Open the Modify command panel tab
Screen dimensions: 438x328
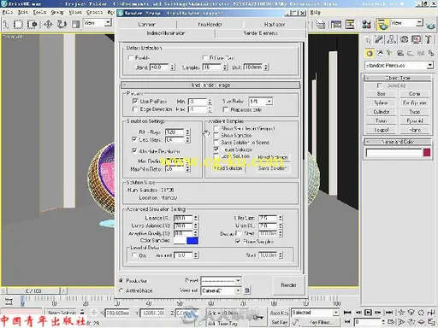coord(379,39)
